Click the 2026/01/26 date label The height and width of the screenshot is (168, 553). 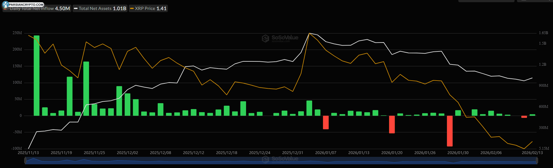(x=425, y=153)
